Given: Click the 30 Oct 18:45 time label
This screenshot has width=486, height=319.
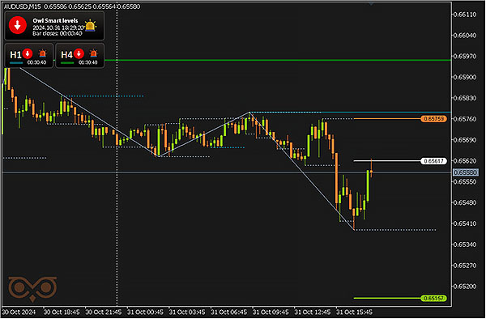Looking at the screenshot, I should (62, 312).
